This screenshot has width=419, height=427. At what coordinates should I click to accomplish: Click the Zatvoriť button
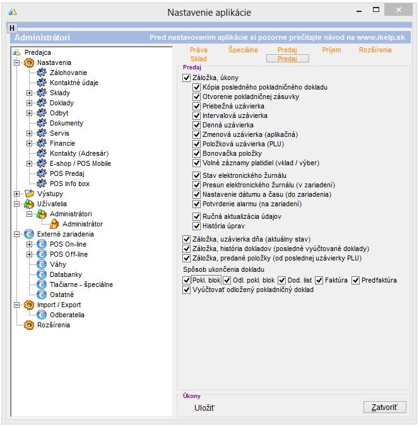[x=384, y=407]
